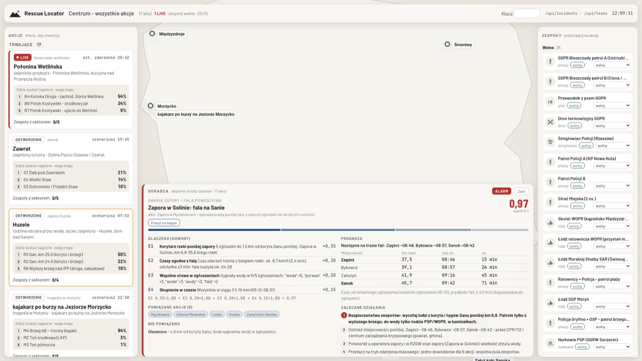Click the Uherce Mineralne related action chip
This screenshot has width=642, height=361.
[x=191, y=314]
